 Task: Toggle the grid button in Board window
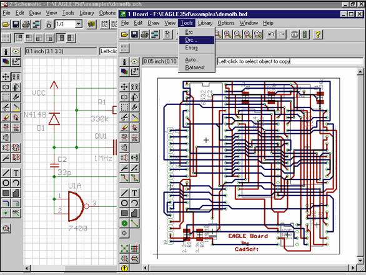coord(124,48)
